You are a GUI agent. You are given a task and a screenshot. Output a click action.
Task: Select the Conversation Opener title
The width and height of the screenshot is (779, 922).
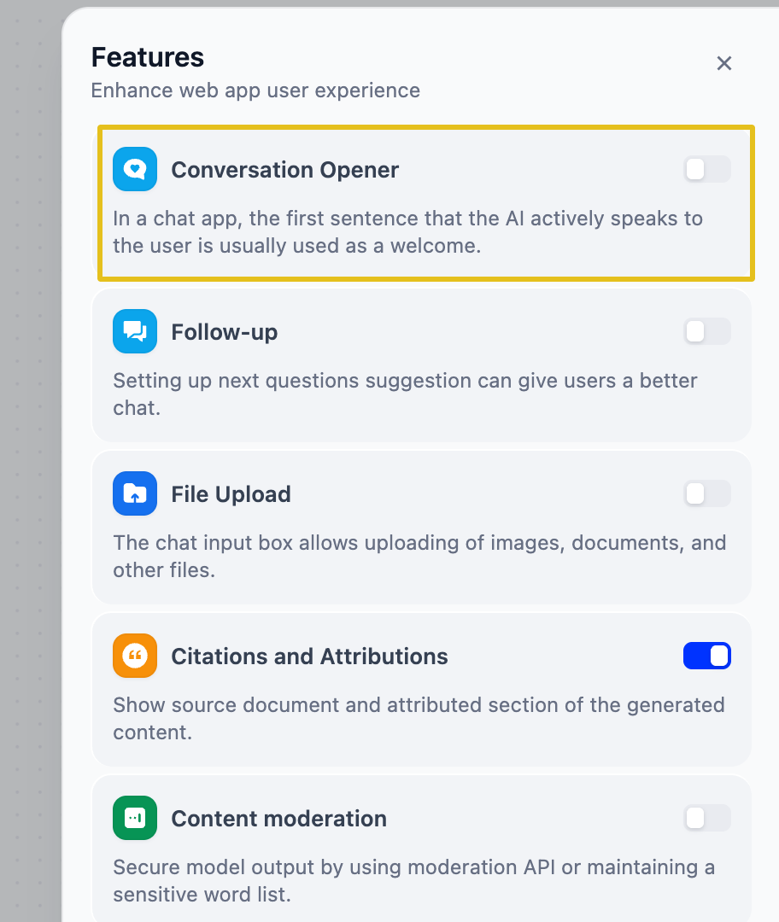click(x=284, y=170)
